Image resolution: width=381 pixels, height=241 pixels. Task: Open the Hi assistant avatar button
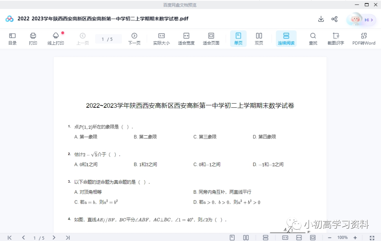click(x=361, y=19)
